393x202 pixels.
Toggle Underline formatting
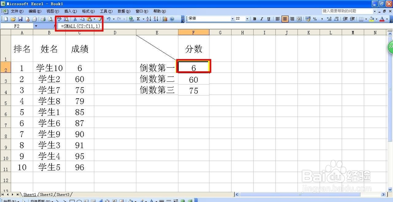tap(269, 19)
